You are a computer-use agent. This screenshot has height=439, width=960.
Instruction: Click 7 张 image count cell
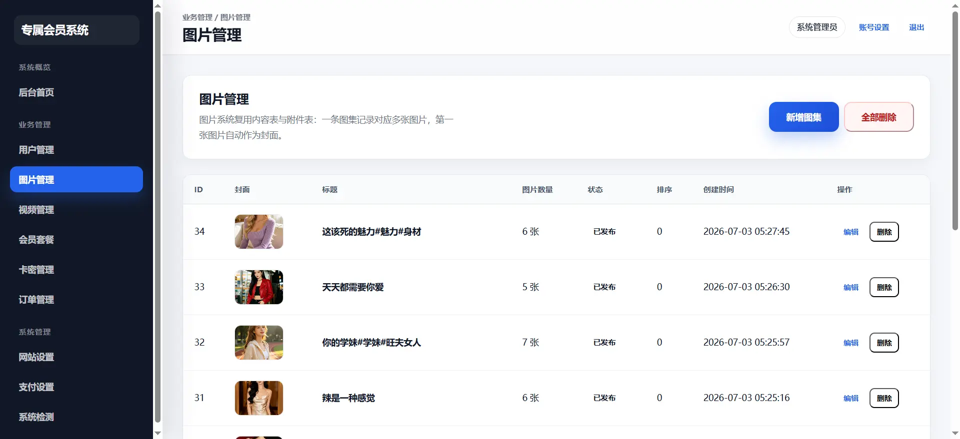tap(530, 343)
